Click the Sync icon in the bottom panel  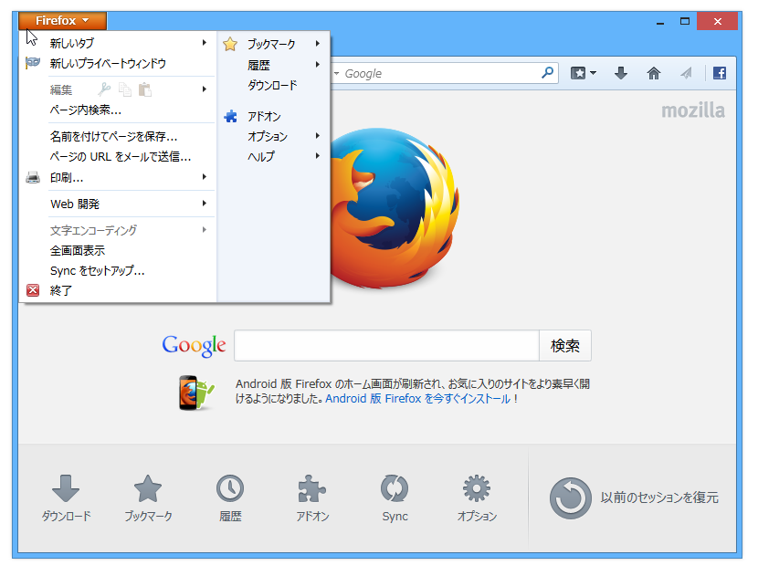click(395, 490)
